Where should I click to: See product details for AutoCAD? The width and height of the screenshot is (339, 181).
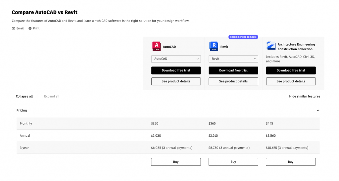click(x=176, y=81)
